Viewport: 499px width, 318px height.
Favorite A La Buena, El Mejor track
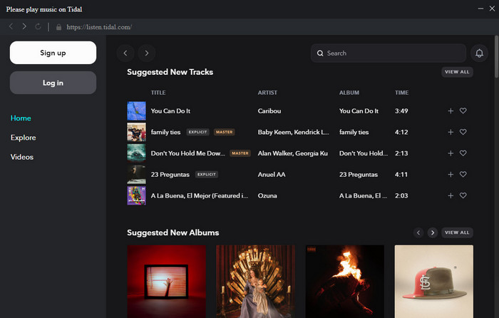(463, 195)
